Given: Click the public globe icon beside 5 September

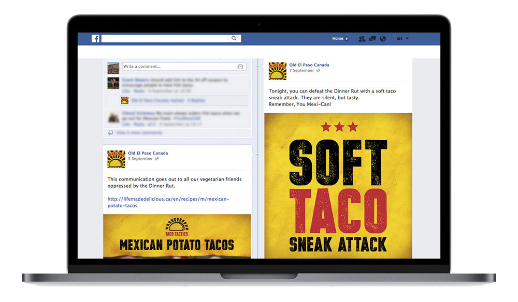Looking at the screenshot, I should (x=157, y=159).
